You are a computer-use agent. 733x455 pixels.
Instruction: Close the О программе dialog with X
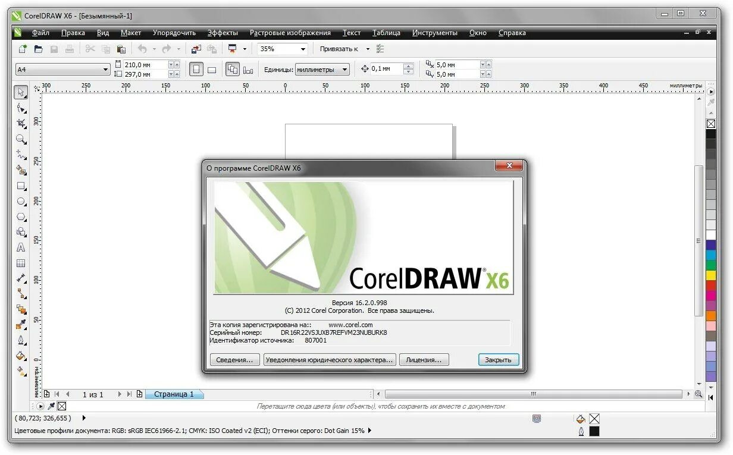click(x=509, y=165)
